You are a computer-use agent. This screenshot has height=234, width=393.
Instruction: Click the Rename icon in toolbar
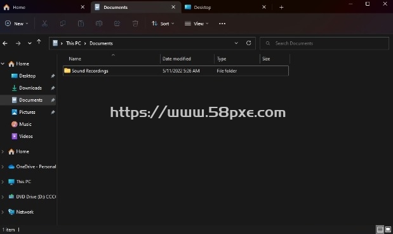pos(99,24)
